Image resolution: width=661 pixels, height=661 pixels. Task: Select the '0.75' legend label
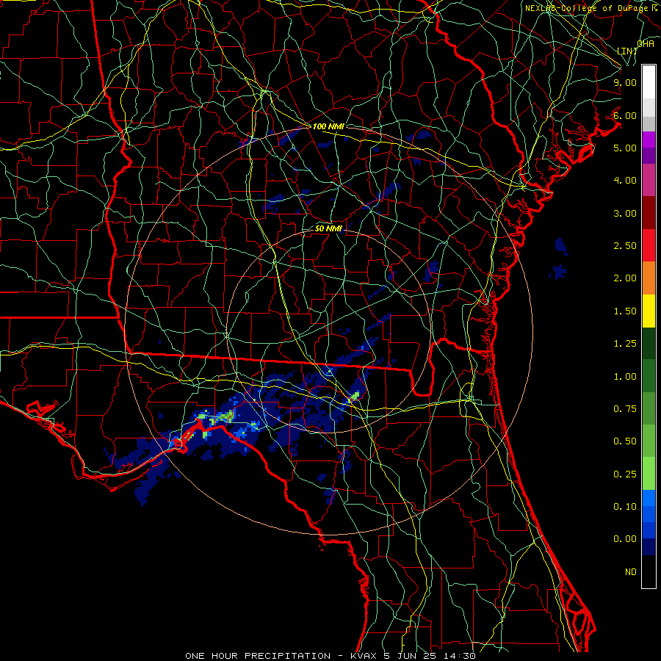pyautogui.click(x=625, y=409)
